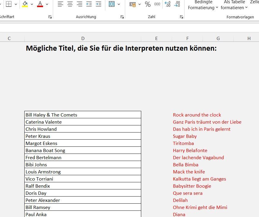Center-align the cell text
The height and width of the screenshot is (217, 259).
70,4
